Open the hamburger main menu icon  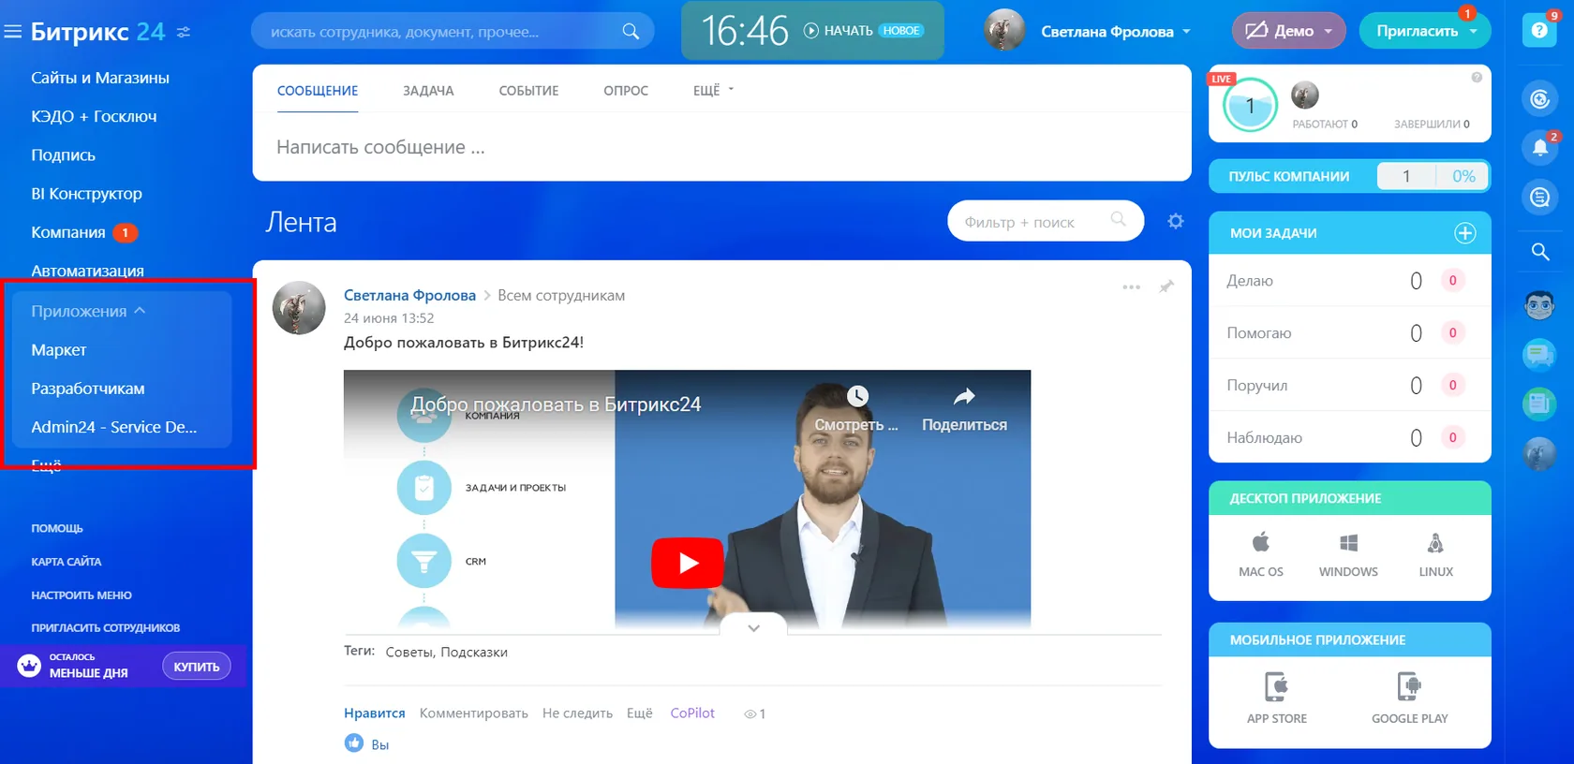[x=13, y=32]
